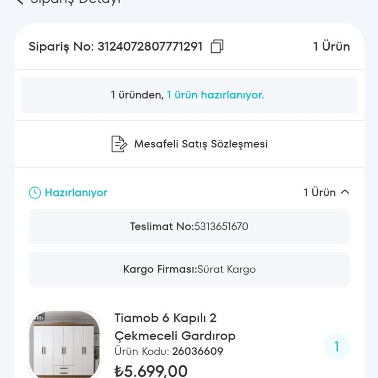Click the delivery number 5313651670
This screenshot has width=378, height=378.
[x=221, y=226]
